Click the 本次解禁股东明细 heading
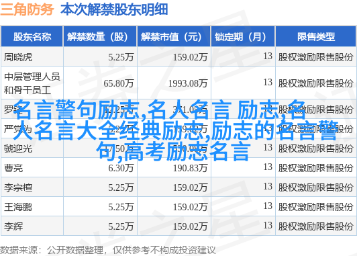This screenshot has height=256, width=357. [x=114, y=9]
